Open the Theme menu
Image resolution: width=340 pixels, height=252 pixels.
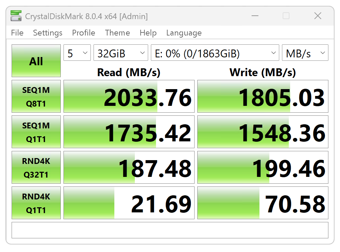[x=117, y=33]
